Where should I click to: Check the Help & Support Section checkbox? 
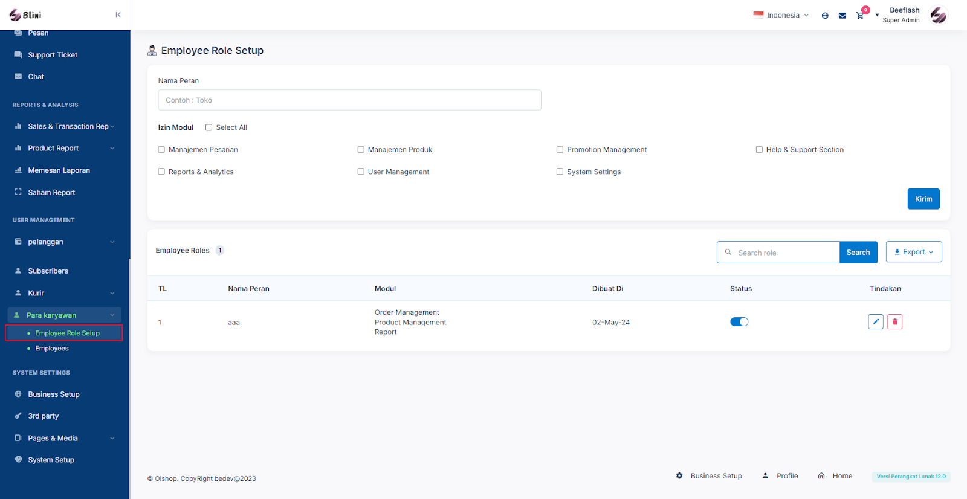759,150
